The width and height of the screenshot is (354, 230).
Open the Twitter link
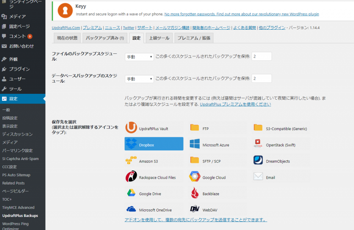coord(129,28)
